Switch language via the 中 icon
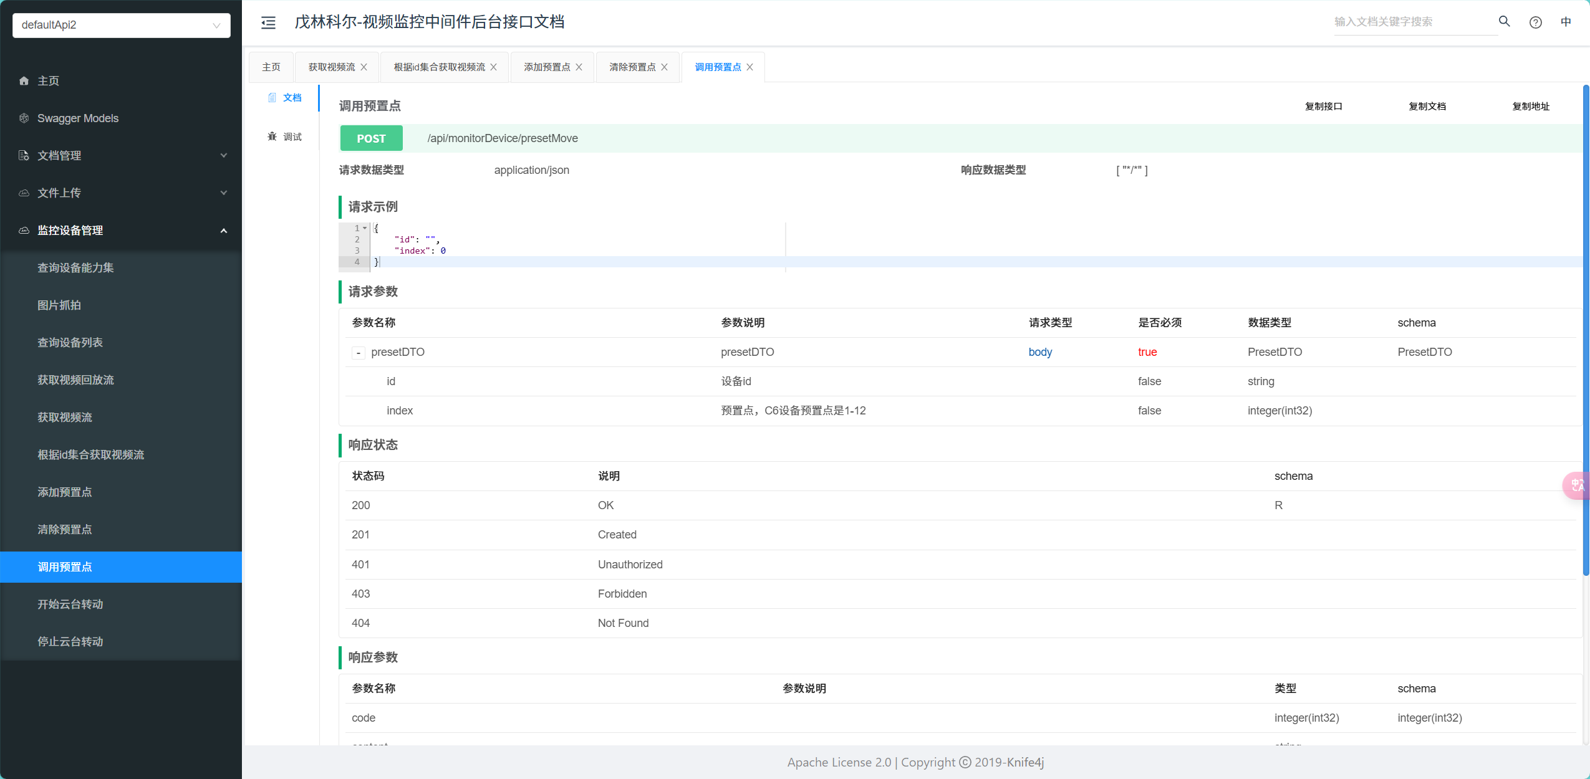Viewport: 1590px width, 779px height. tap(1566, 22)
